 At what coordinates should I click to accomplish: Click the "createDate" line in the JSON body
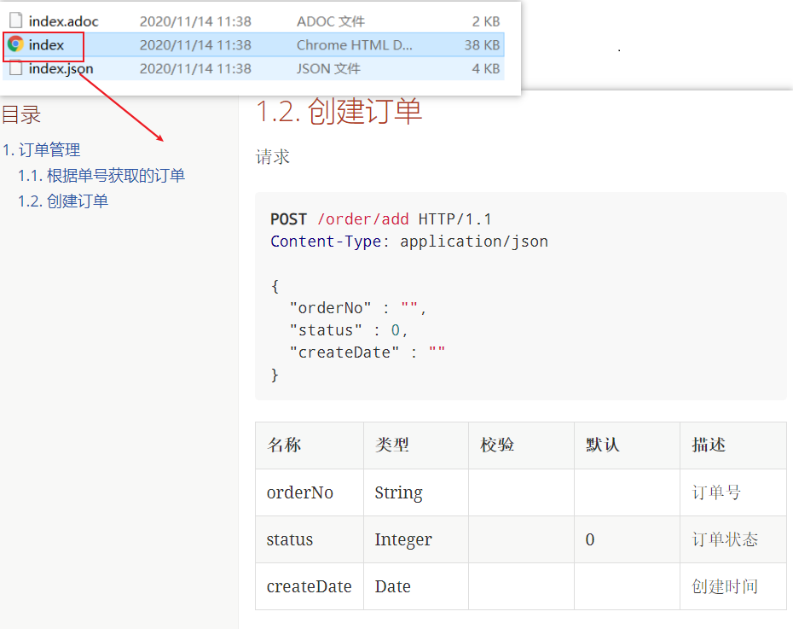pos(368,352)
